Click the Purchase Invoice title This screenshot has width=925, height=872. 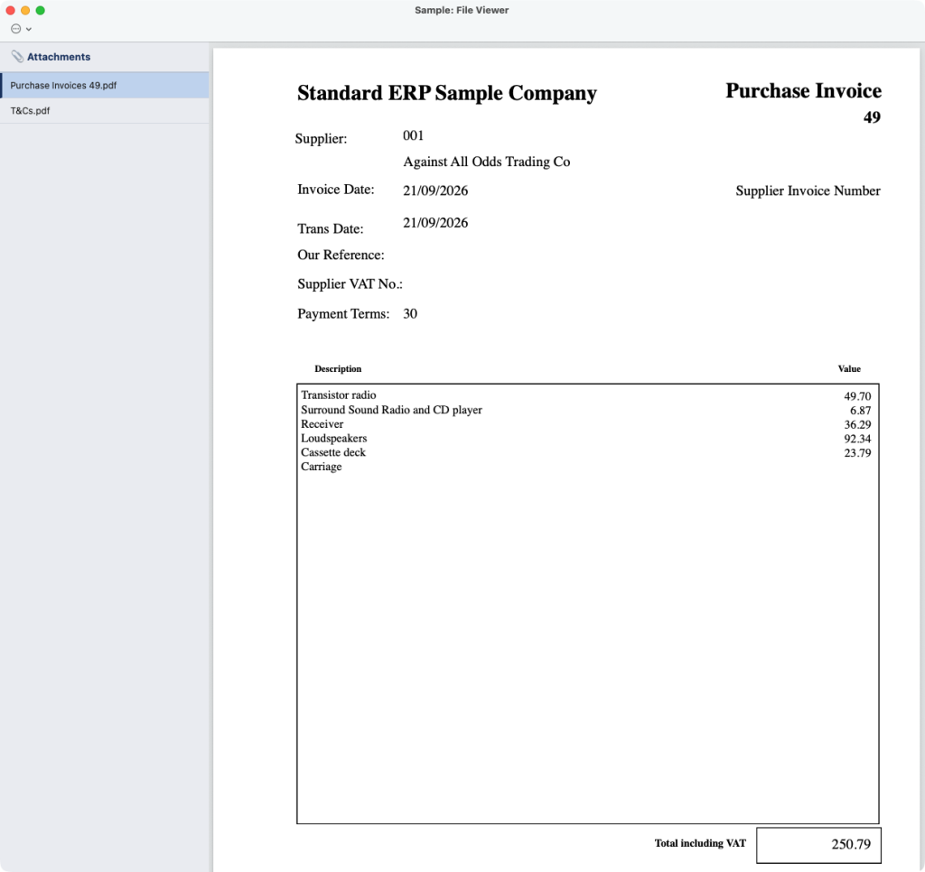803,91
